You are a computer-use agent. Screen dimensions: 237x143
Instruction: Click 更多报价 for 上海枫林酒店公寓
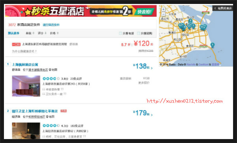(144, 83)
